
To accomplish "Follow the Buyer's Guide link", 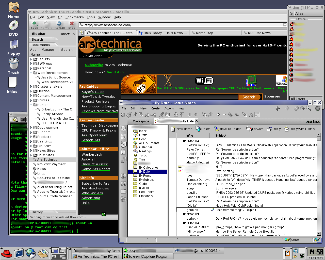I will [93, 92].
